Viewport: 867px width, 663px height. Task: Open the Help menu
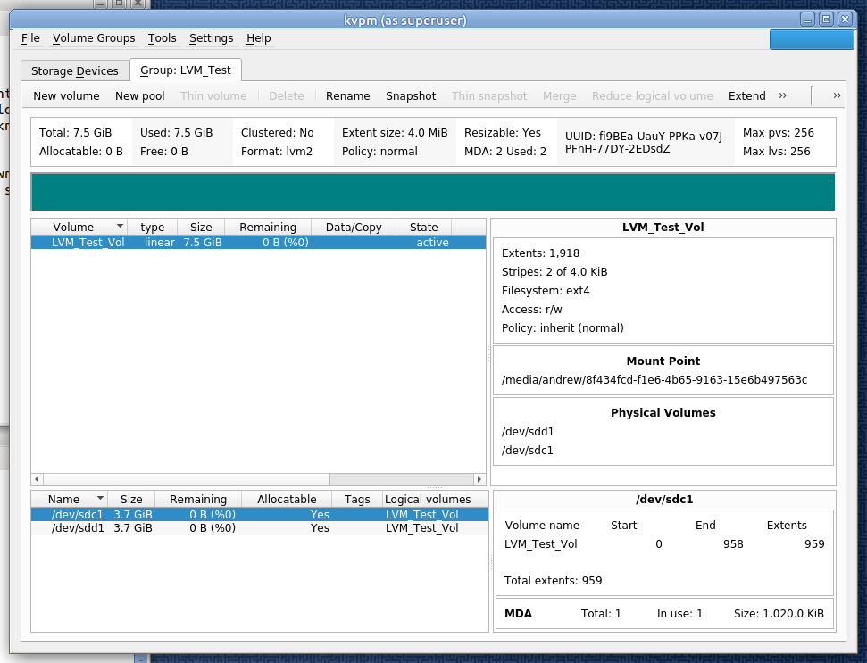pos(258,38)
